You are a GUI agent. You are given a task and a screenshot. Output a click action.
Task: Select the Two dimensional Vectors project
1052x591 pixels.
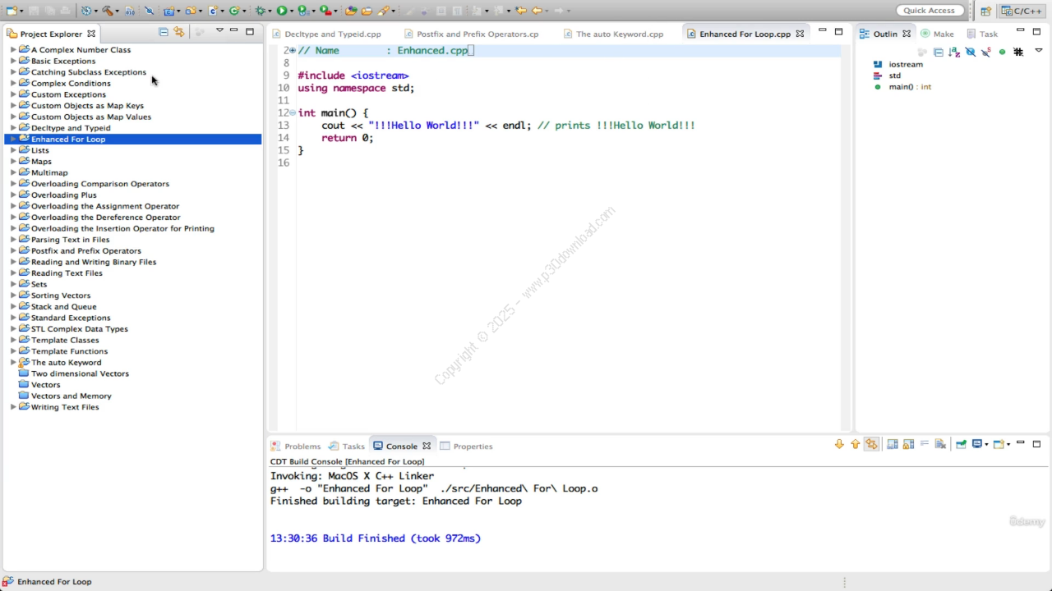click(x=80, y=373)
